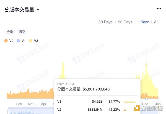
Task: Select the 1 Year range tab
Action: click(x=143, y=22)
